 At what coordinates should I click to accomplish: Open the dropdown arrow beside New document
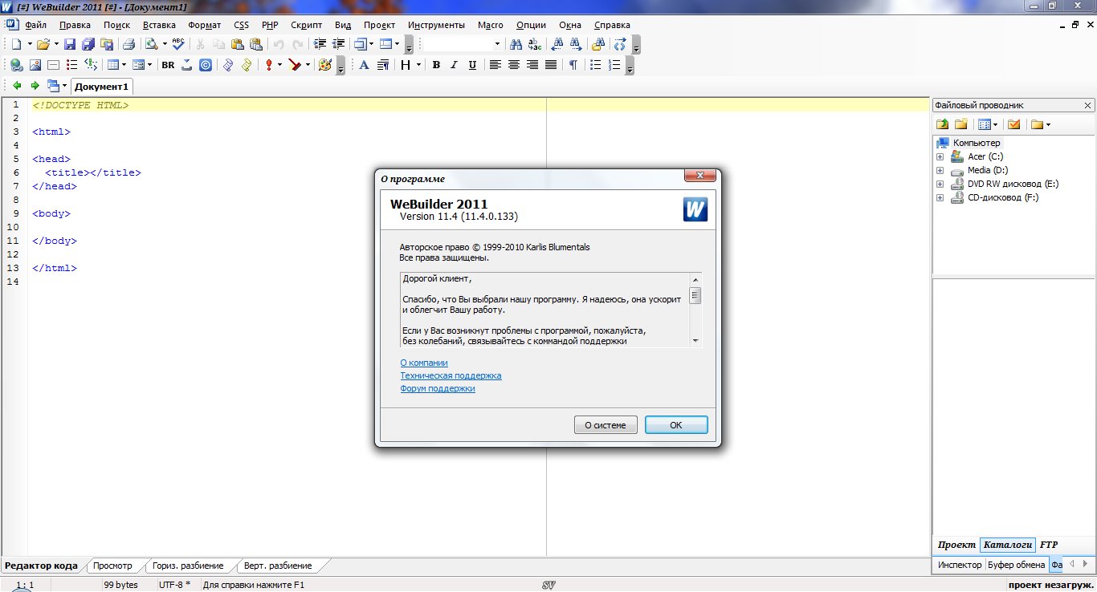(x=30, y=44)
